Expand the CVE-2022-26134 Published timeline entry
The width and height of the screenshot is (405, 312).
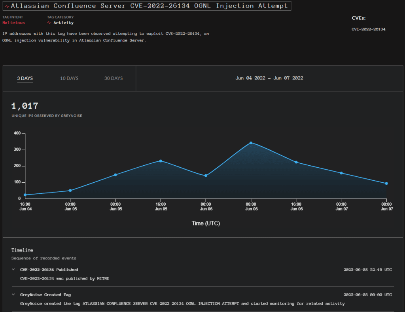pyautogui.click(x=13, y=269)
